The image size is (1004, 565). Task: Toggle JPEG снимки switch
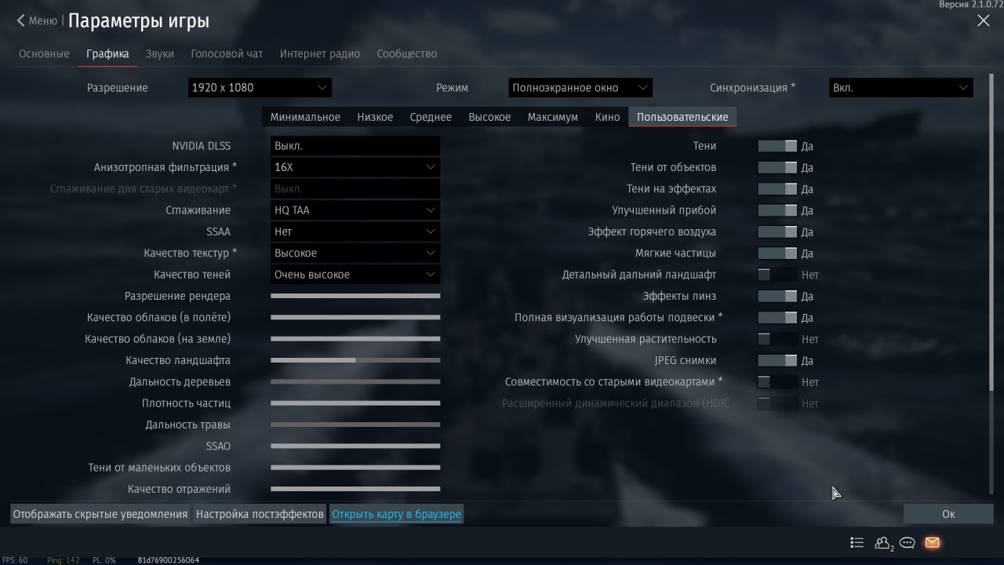pyautogui.click(x=777, y=361)
